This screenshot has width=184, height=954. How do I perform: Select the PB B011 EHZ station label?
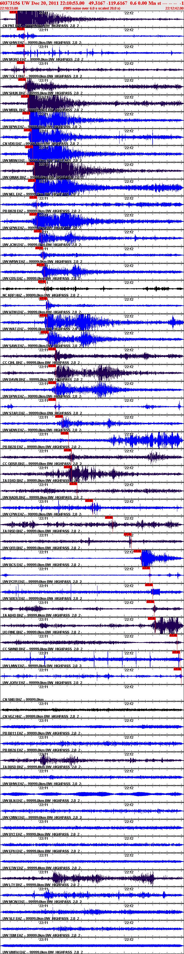[13, 734]
